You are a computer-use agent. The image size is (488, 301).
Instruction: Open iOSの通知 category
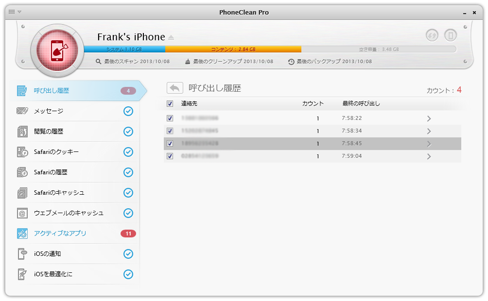75,254
